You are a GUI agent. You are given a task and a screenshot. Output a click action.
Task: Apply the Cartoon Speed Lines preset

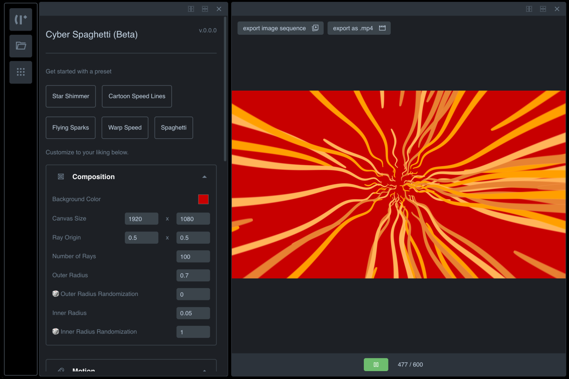(137, 96)
